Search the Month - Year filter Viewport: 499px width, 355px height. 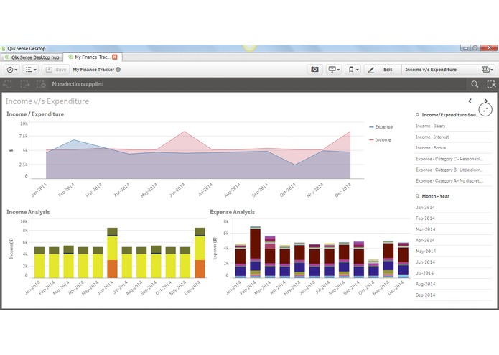[418, 196]
